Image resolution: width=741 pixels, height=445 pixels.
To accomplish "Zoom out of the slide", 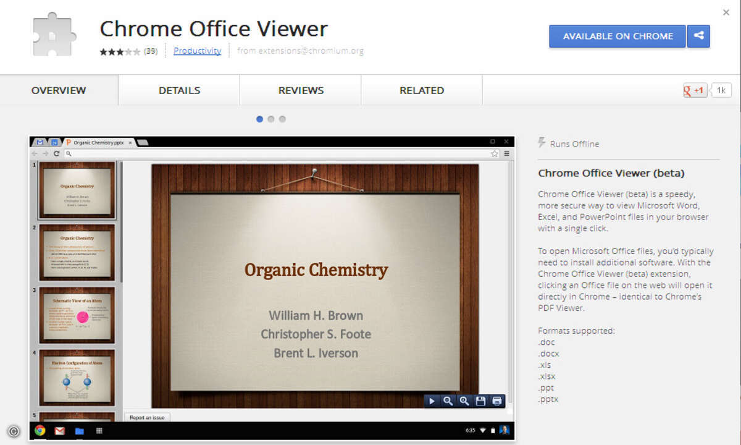I will tap(448, 401).
